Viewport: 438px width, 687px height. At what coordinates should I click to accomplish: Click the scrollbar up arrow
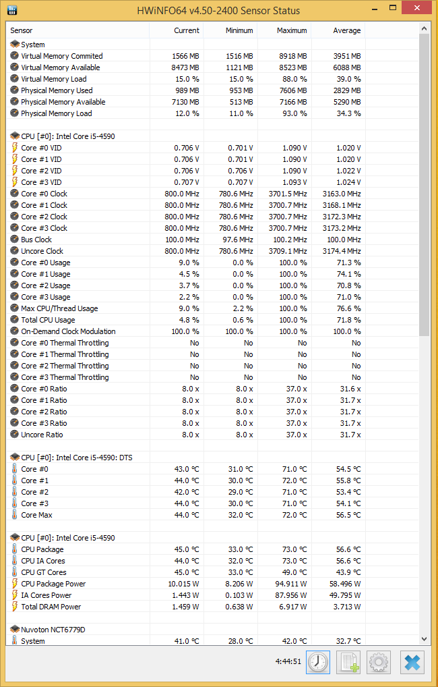click(424, 28)
